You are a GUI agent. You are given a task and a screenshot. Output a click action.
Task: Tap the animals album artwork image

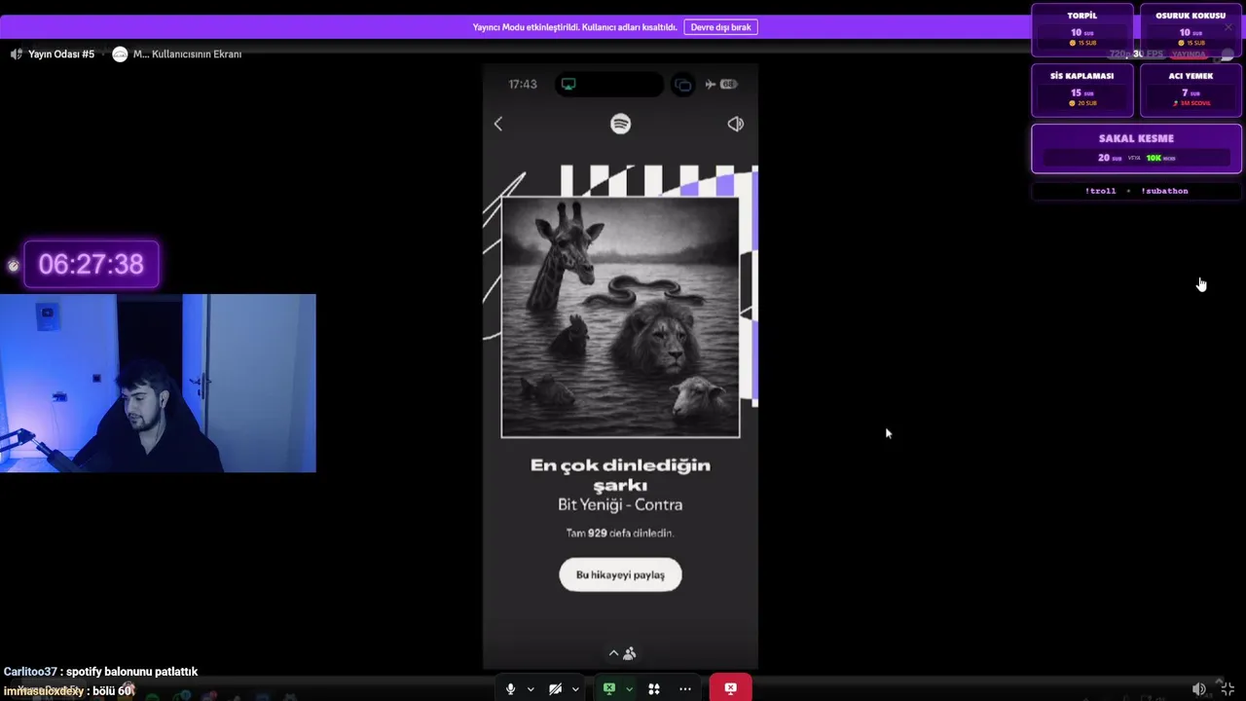tap(620, 317)
